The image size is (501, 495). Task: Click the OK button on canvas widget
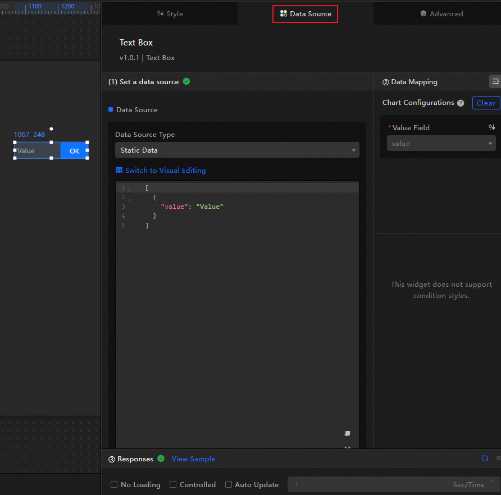point(75,151)
